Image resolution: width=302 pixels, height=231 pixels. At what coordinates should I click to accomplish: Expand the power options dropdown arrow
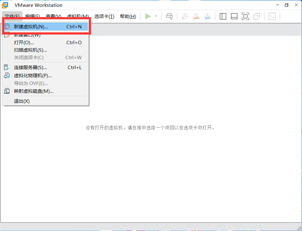pyautogui.click(x=156, y=16)
